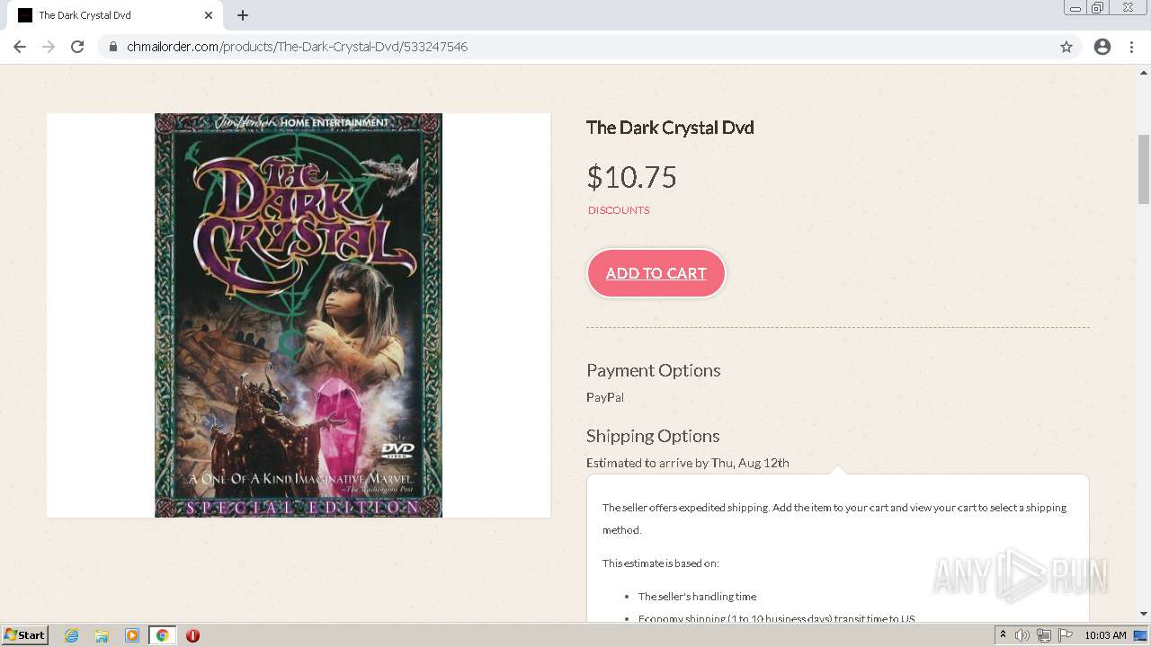Open a new browser tab
This screenshot has width=1151, height=647.
click(x=243, y=15)
